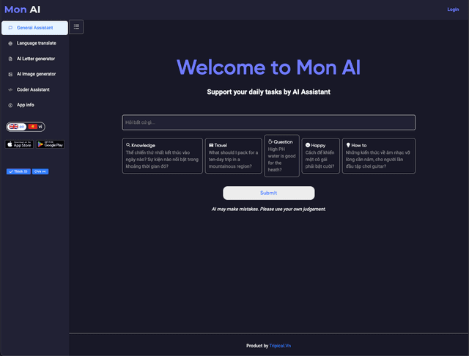The image size is (469, 356).
Task: Click the AI Letter generator document icon
Action: [10, 59]
